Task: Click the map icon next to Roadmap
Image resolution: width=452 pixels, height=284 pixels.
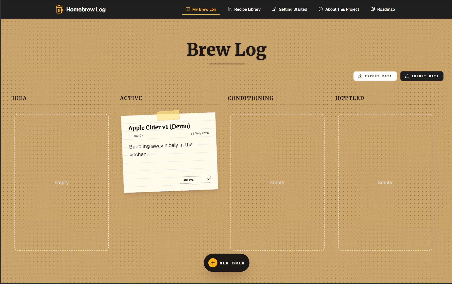Action: (x=372, y=9)
